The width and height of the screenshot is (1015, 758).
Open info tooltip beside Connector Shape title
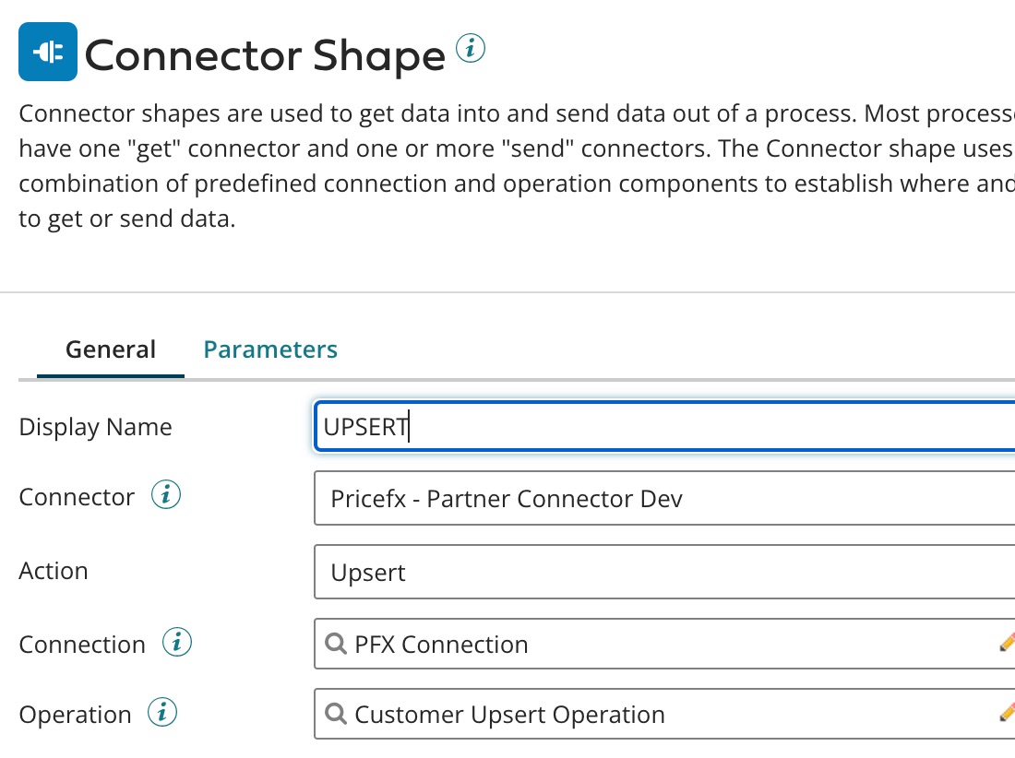470,49
